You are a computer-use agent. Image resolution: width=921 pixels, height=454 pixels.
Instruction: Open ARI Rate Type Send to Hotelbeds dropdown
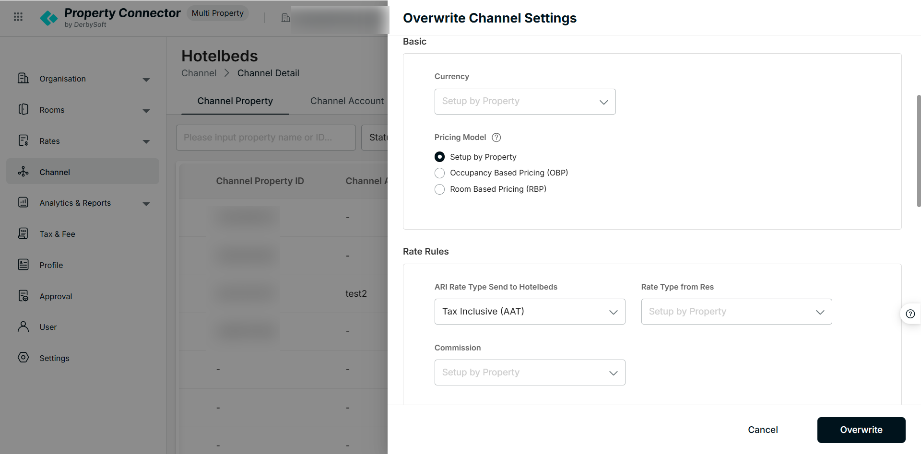pos(530,312)
